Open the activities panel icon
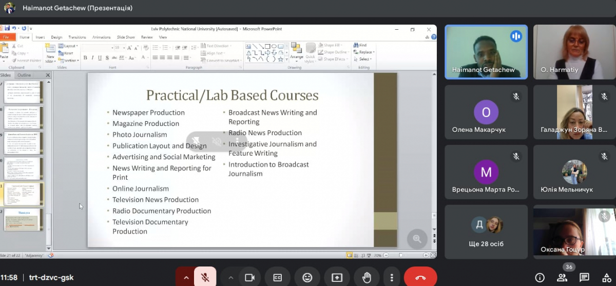This screenshot has height=286, width=616. tap(606, 278)
